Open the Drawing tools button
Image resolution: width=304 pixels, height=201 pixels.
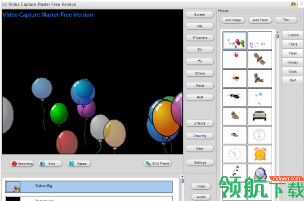(x=199, y=136)
